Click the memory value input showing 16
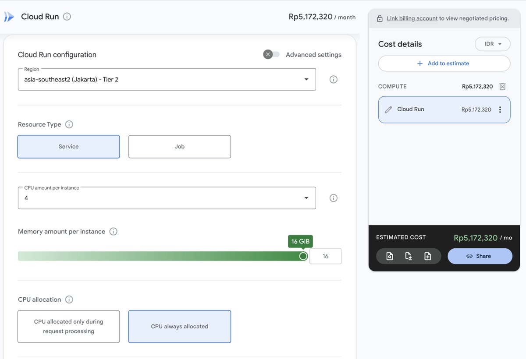The height and width of the screenshot is (359, 526). click(325, 256)
